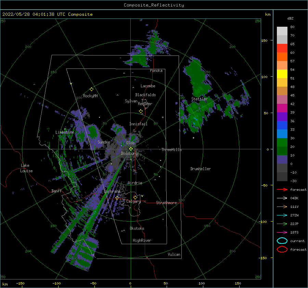Screen dimensions: 308x288
Task: Click the Sundre city label
Action: [x=104, y=142]
